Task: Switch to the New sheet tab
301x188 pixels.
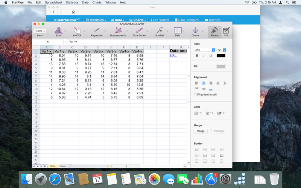Action: pyautogui.click(x=64, y=166)
